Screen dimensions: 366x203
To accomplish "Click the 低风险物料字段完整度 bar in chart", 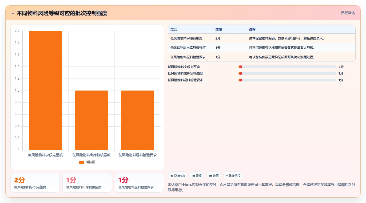I will (x=45, y=91).
